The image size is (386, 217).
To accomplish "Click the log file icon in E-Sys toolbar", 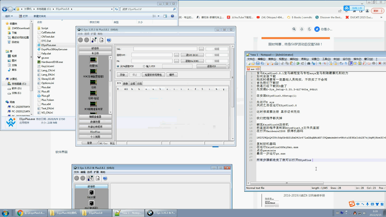I will click(101, 40).
